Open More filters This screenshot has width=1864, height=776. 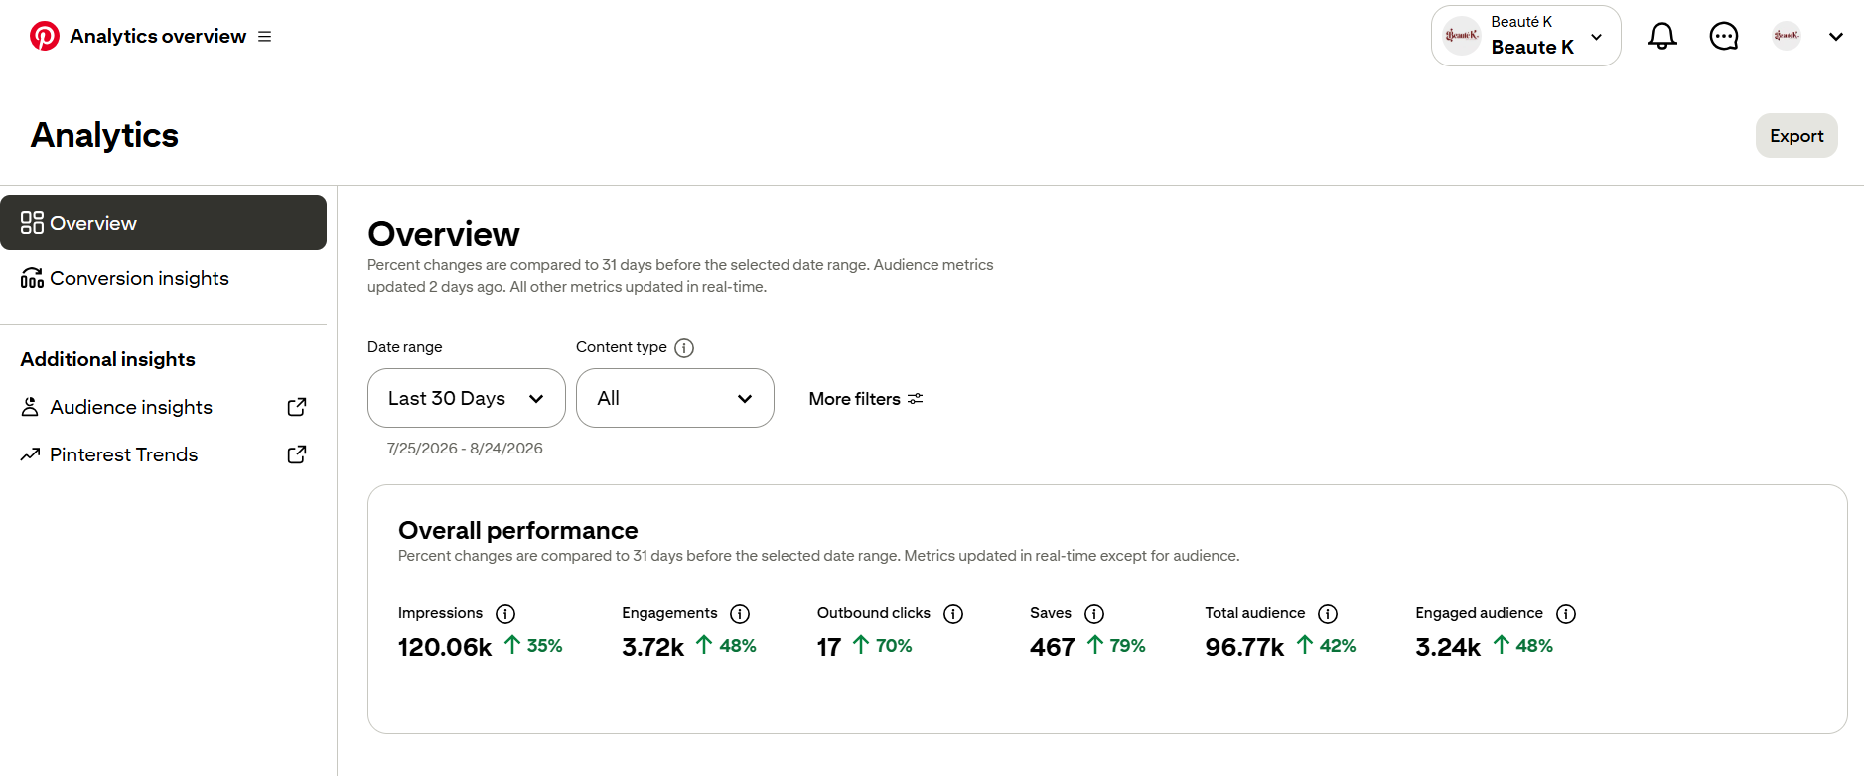866,398
